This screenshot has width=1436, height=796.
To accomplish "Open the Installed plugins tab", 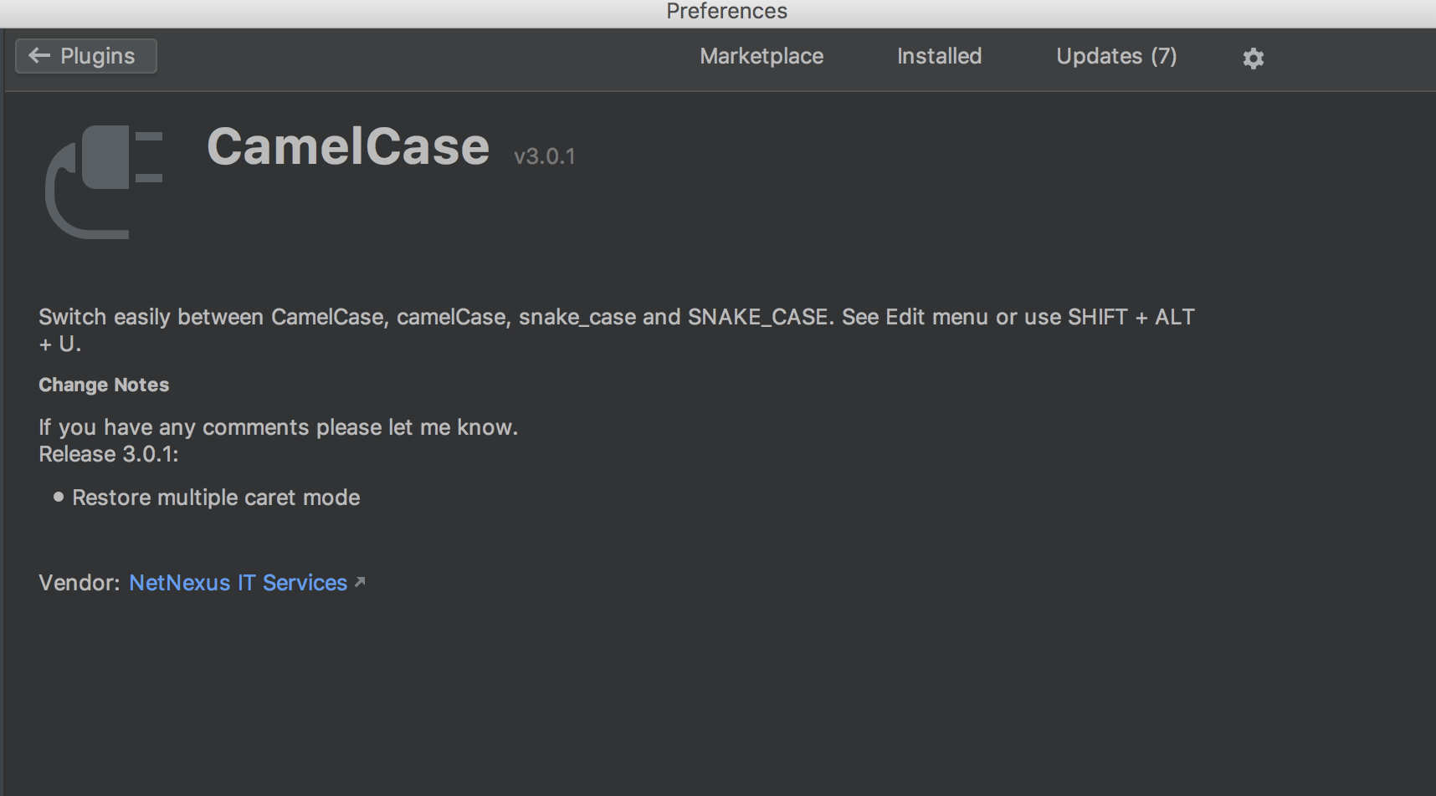I will (x=939, y=56).
